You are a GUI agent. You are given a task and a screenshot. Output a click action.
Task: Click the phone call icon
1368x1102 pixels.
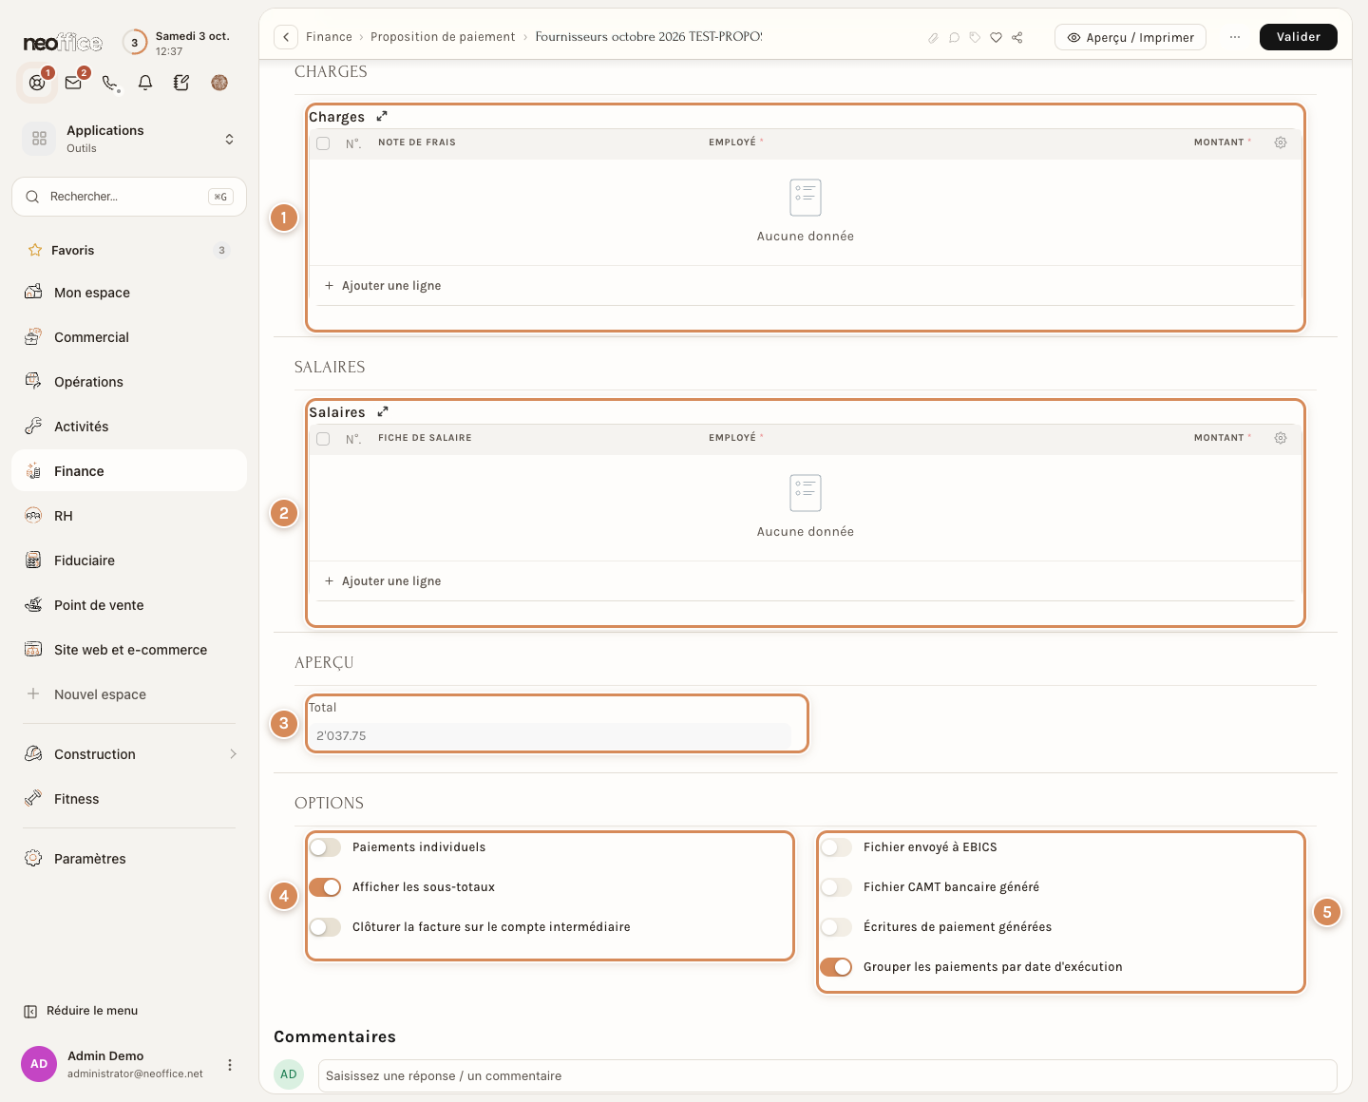(110, 83)
